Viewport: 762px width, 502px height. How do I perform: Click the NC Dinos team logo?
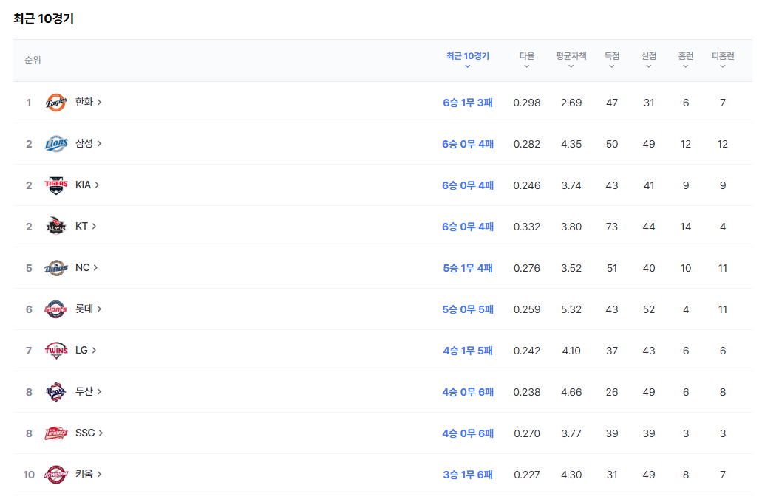click(56, 267)
